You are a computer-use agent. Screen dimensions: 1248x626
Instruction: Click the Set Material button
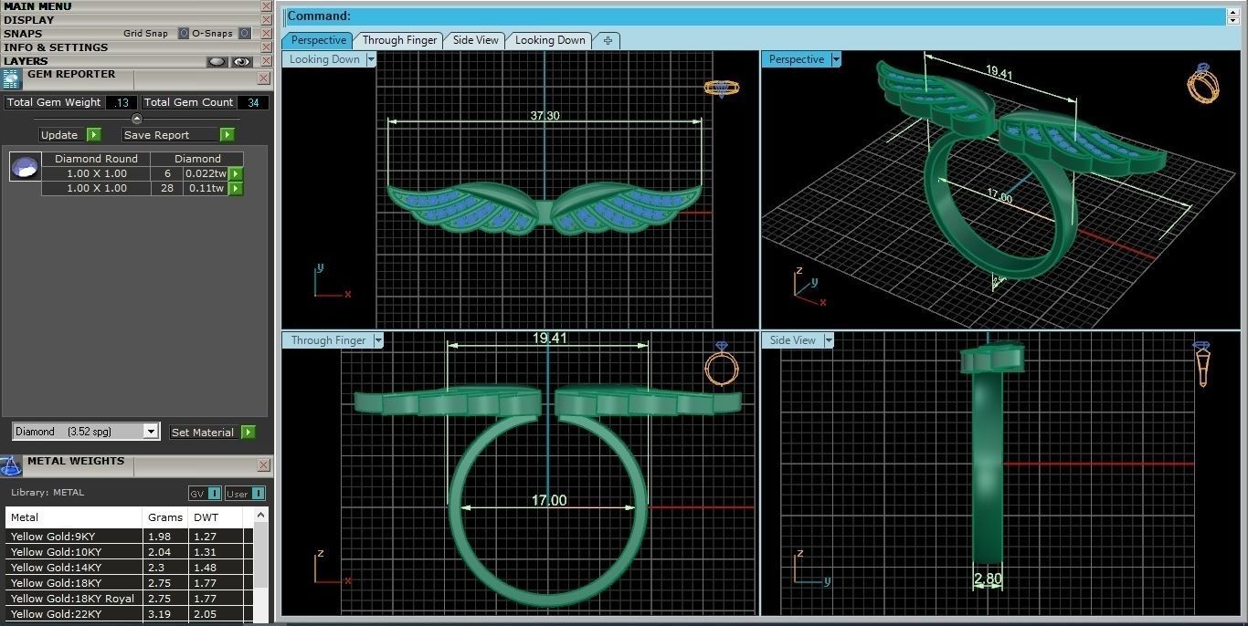click(x=203, y=433)
